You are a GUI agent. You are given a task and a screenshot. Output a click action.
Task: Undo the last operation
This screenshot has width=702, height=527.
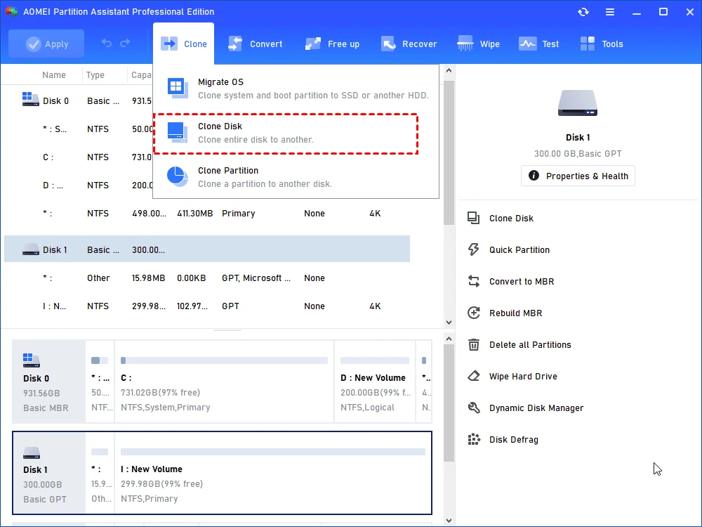107,43
